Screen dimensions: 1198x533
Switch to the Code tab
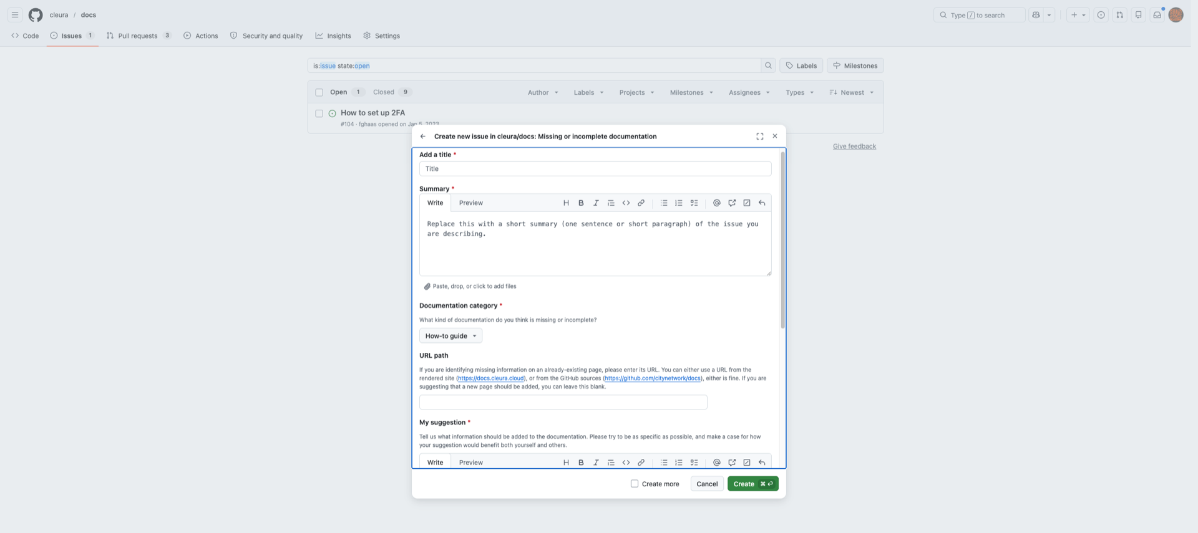tap(25, 36)
